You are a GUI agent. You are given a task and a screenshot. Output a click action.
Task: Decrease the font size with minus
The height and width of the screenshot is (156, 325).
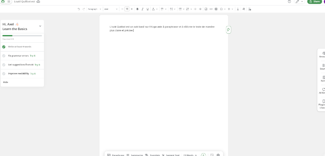tap(122, 9)
